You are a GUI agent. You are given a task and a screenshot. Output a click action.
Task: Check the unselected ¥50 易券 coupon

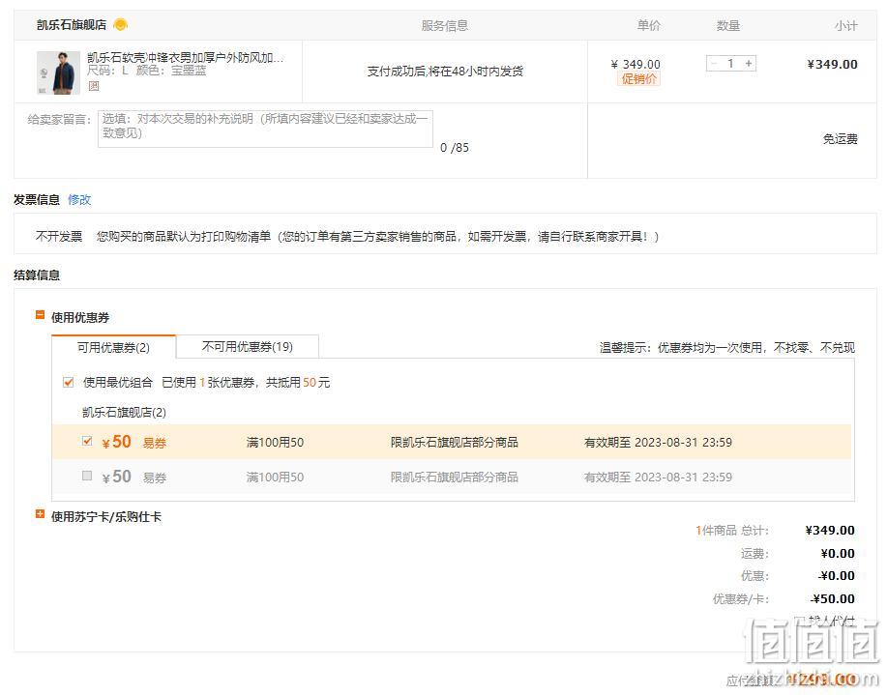click(87, 476)
